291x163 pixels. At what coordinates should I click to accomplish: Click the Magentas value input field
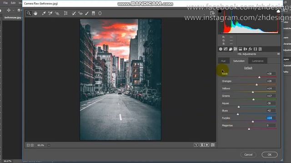271,125
